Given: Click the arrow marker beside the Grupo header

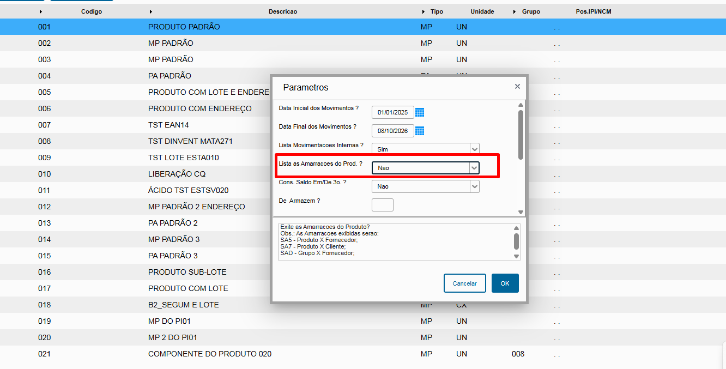Looking at the screenshot, I should [x=514, y=11].
